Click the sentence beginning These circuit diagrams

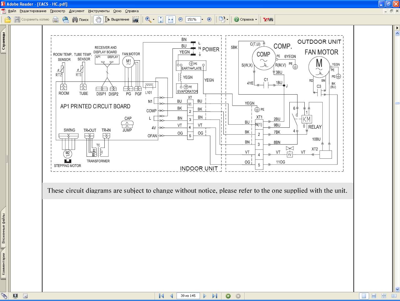coord(197,190)
